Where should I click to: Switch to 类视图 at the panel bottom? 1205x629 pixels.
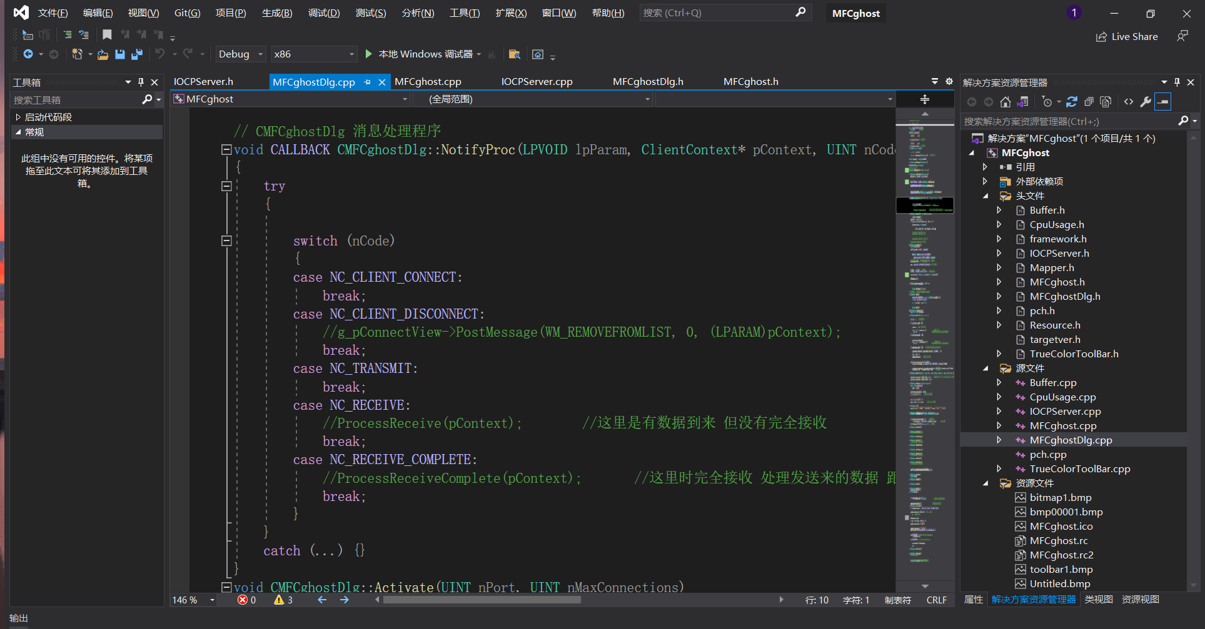click(1098, 600)
